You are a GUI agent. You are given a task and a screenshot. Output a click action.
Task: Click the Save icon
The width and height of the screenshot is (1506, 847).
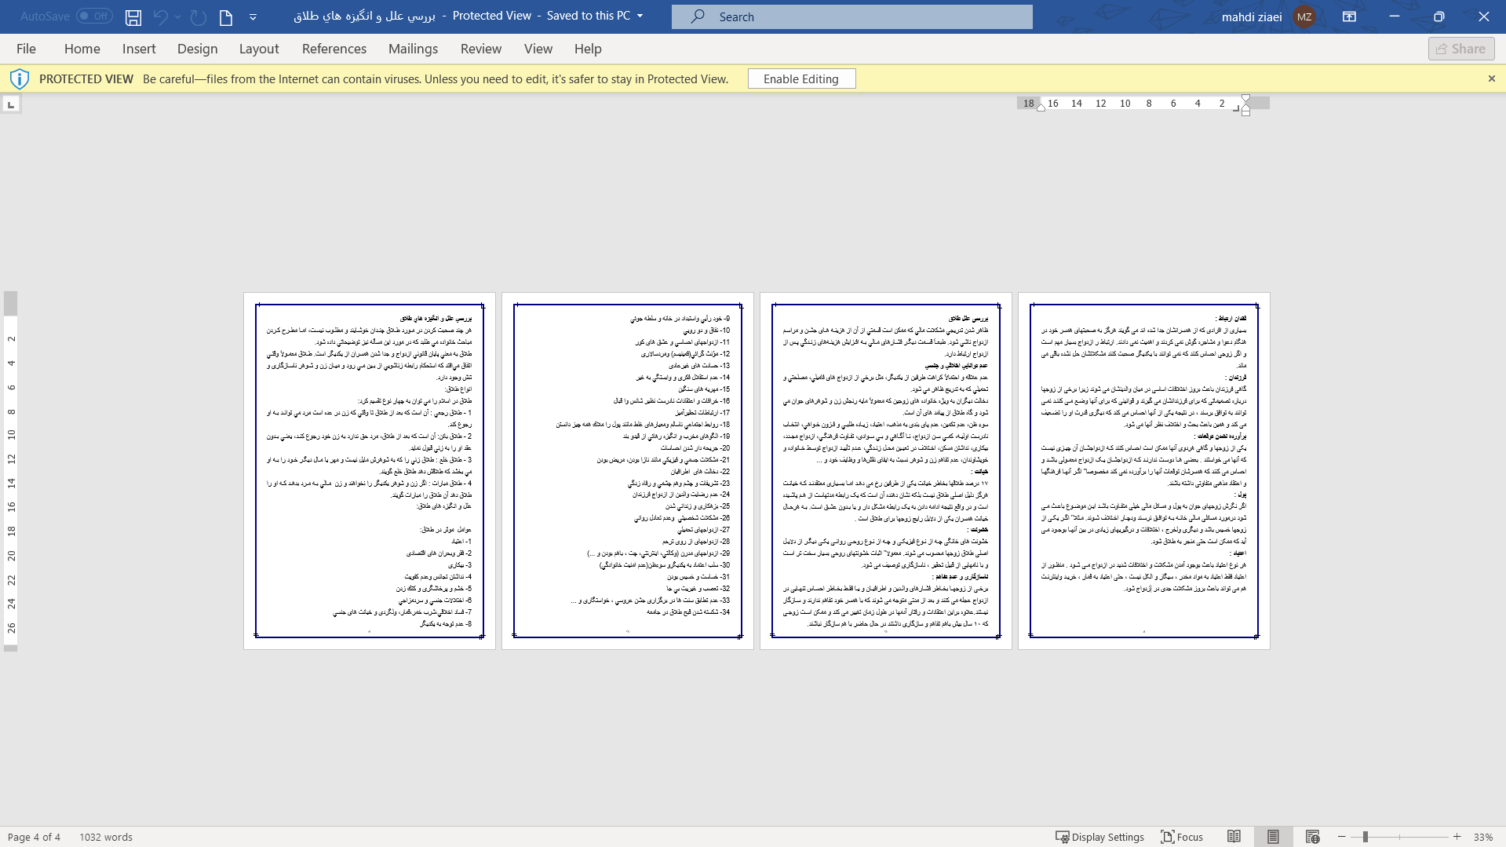click(x=133, y=16)
